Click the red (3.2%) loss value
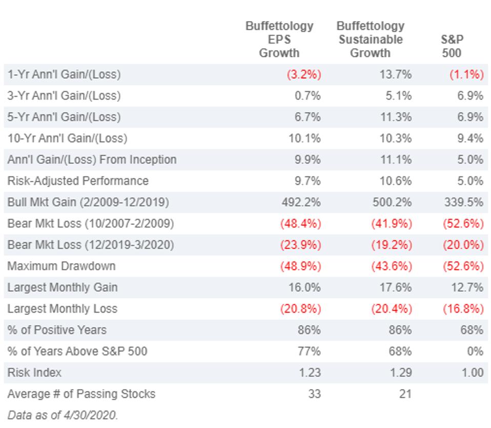 click(303, 74)
